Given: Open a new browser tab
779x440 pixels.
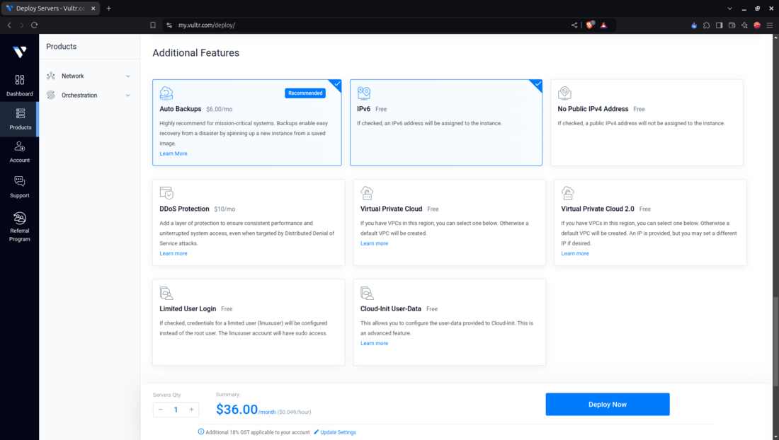Looking at the screenshot, I should click(x=109, y=8).
